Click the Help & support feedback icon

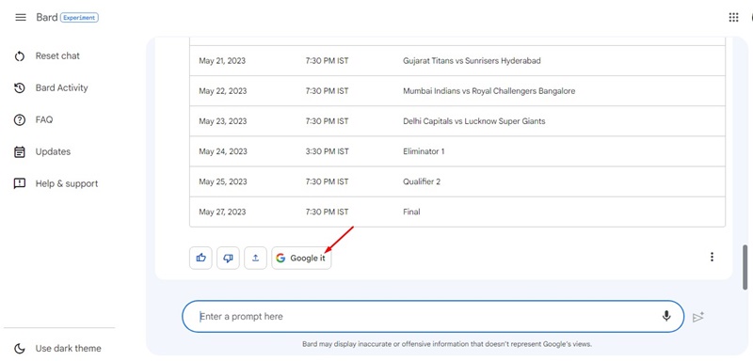[x=19, y=184]
